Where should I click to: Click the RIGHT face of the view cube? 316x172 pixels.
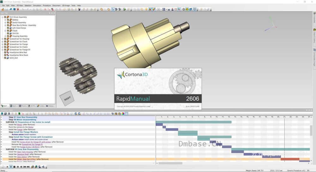[67, 98]
